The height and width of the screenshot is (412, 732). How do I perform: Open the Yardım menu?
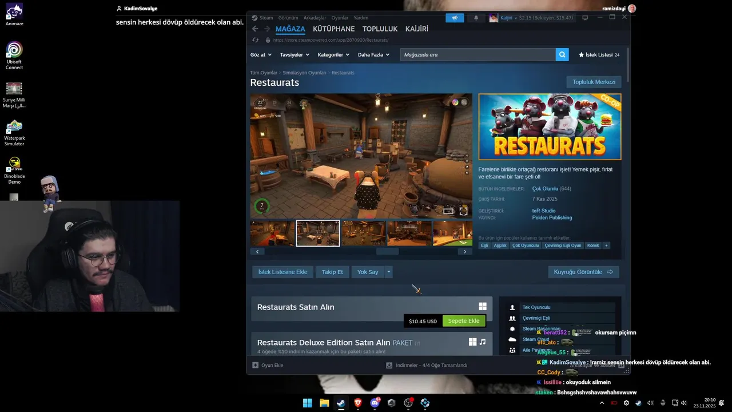pyautogui.click(x=361, y=18)
